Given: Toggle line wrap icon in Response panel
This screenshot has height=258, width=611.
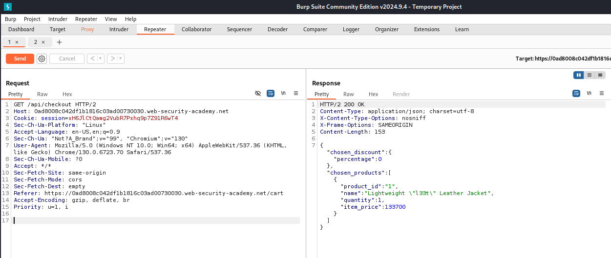Looking at the screenshot, I should coord(576,93).
